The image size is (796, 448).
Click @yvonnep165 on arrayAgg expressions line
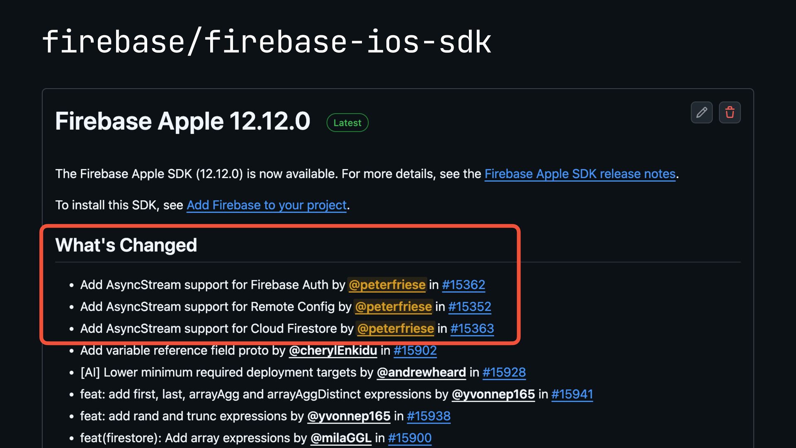coord(493,394)
